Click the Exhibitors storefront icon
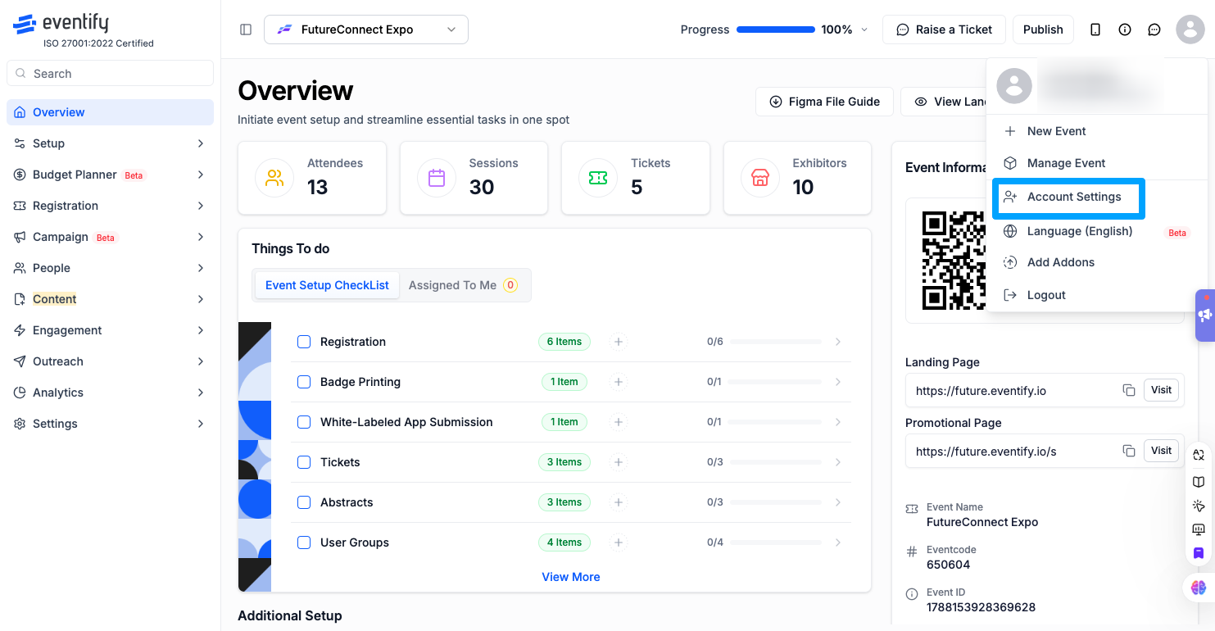The height and width of the screenshot is (631, 1215). point(760,178)
